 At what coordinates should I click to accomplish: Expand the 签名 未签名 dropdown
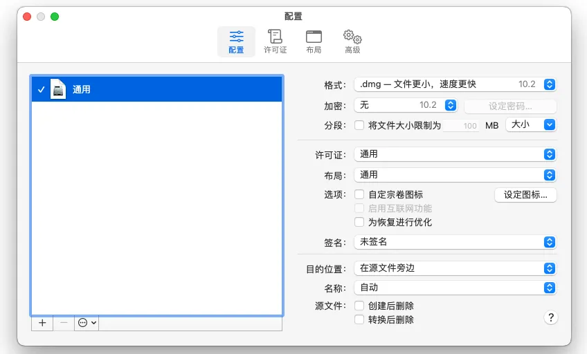point(455,242)
